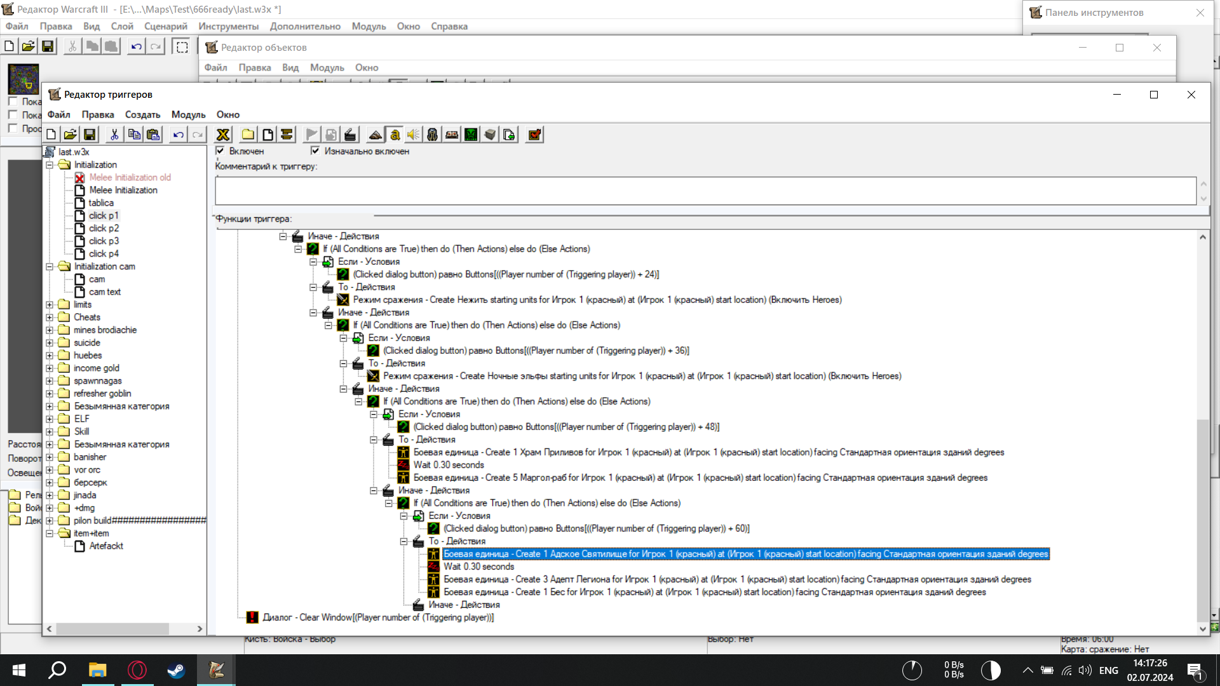Expand the mines brodiachie folder
This screenshot has width=1220, height=686.
[50, 330]
